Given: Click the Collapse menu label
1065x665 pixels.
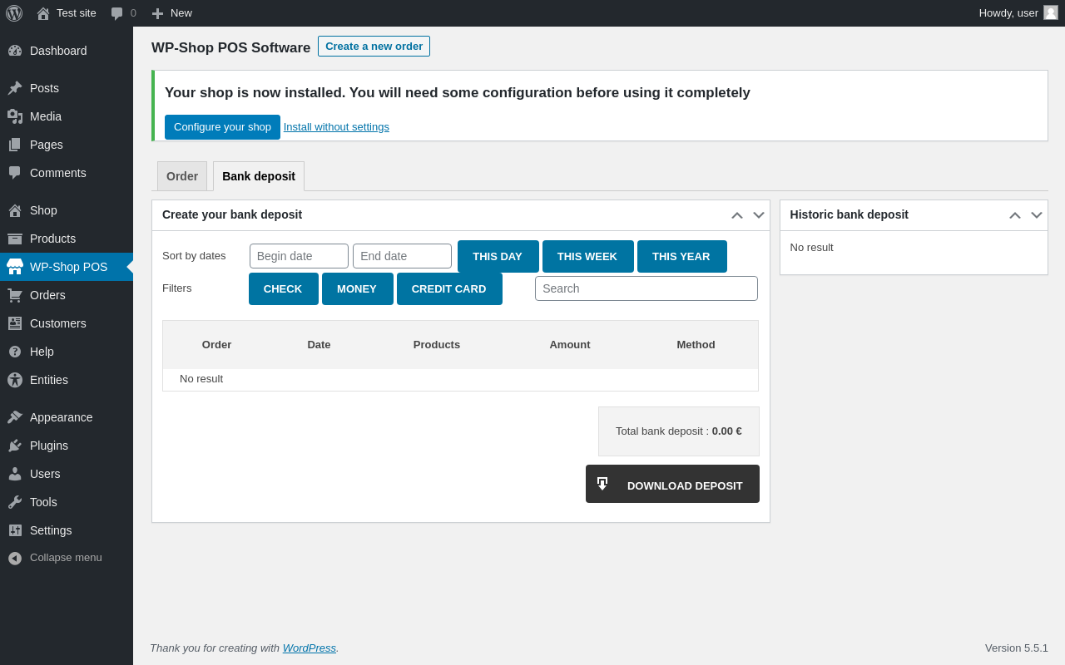Looking at the screenshot, I should tap(66, 558).
